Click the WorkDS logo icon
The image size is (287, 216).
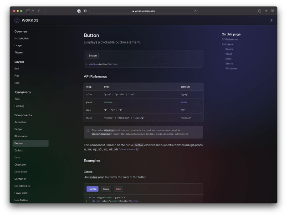[17, 20]
